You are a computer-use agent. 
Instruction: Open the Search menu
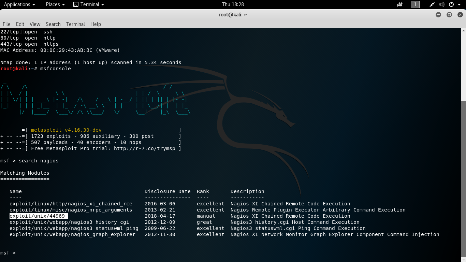tap(53, 24)
